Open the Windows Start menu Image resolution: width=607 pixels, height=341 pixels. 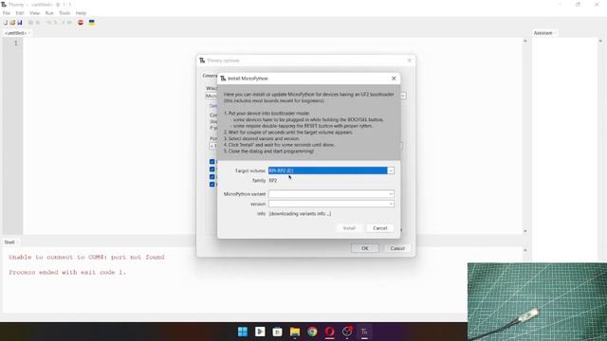(x=243, y=332)
